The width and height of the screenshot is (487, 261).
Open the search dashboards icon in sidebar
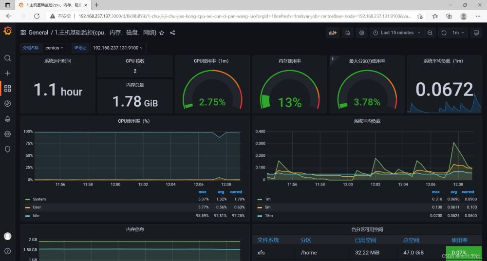click(x=7, y=58)
